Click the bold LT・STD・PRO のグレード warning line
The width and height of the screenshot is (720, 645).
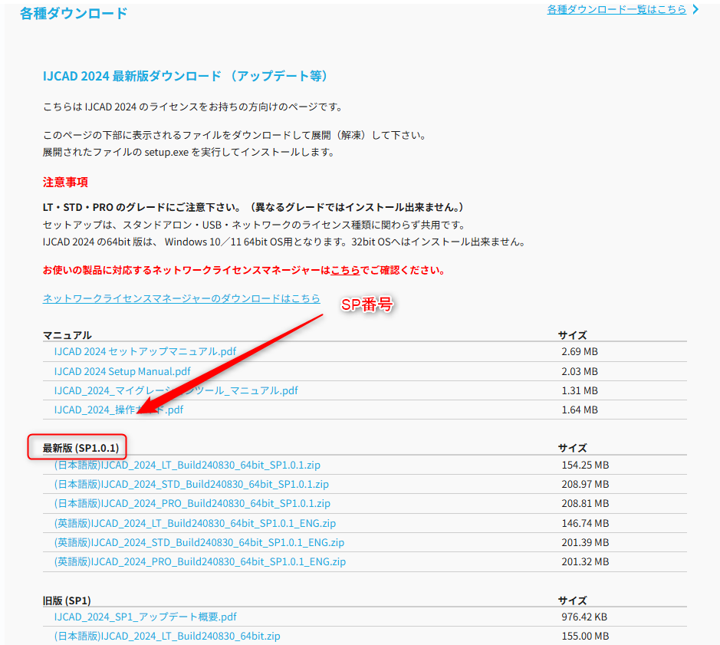coord(255,207)
